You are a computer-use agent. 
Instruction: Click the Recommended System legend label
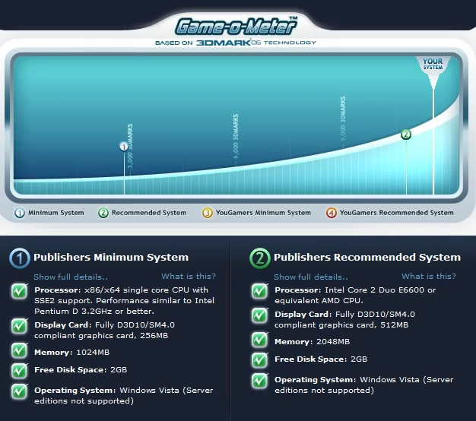pos(149,213)
